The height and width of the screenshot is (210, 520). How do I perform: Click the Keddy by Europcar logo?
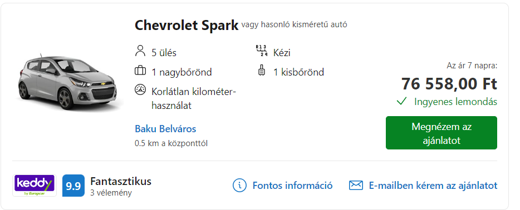click(x=35, y=186)
